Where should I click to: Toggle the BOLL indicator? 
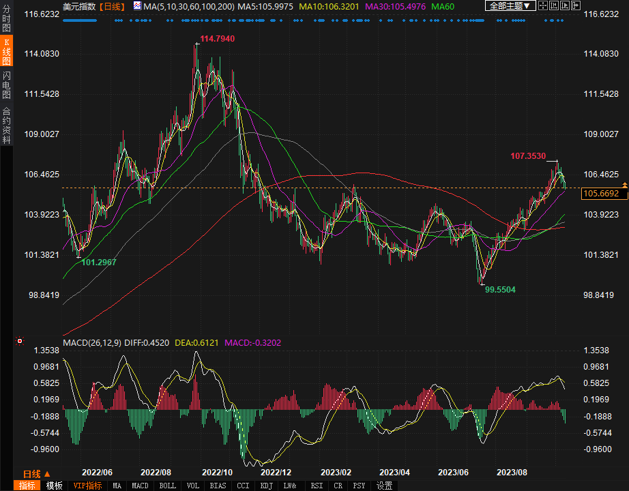(x=167, y=486)
